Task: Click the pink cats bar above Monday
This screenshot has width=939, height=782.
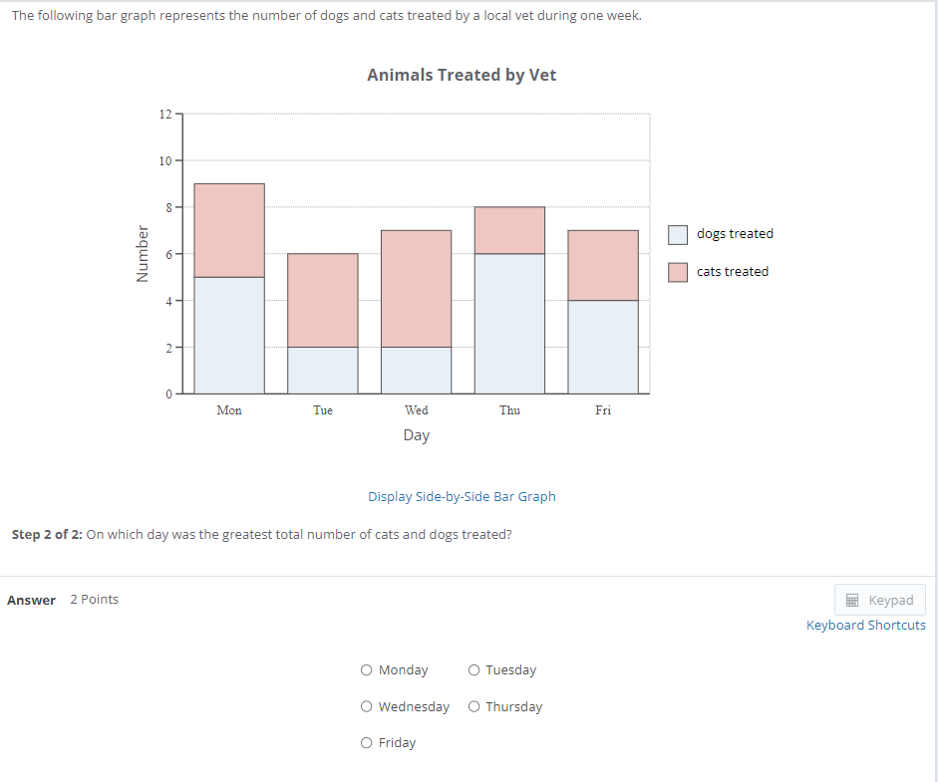Action: tap(229, 229)
